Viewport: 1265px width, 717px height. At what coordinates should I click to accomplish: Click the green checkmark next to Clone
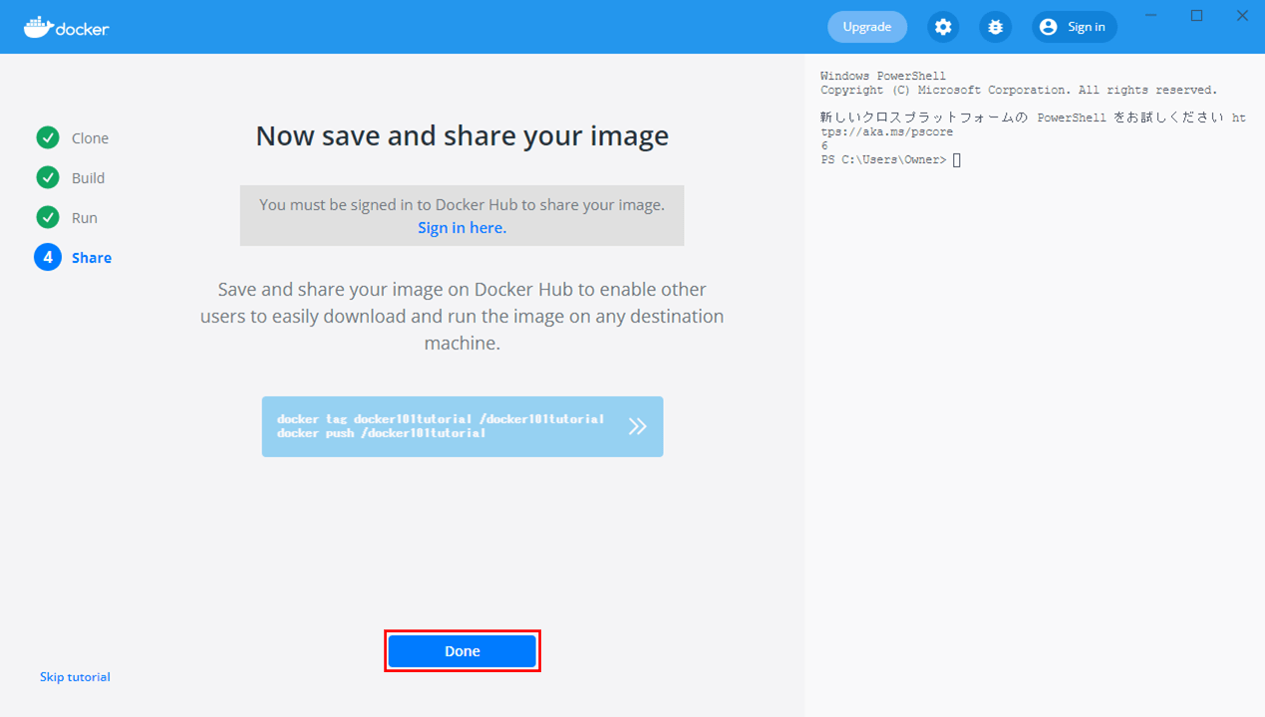pyautogui.click(x=48, y=137)
